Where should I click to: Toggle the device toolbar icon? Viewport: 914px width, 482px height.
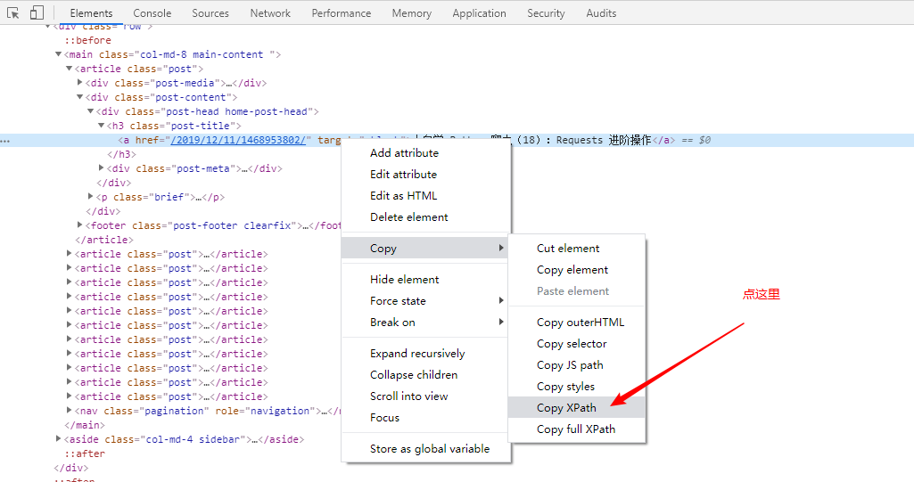(37, 13)
